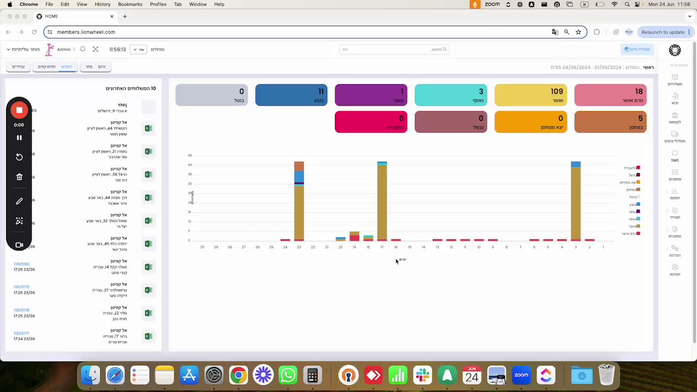The width and height of the screenshot is (697, 392).
Task: Click the Pink Panther profile avatar
Action: (x=50, y=50)
